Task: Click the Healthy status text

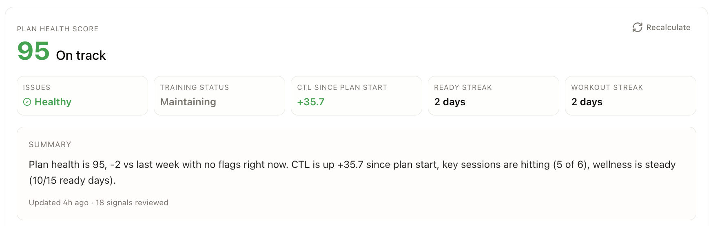Action: tap(53, 102)
